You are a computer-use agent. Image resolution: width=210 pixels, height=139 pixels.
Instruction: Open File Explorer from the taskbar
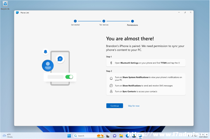pos(121,136)
